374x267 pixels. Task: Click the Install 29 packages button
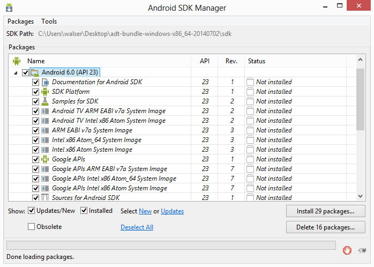click(326, 211)
